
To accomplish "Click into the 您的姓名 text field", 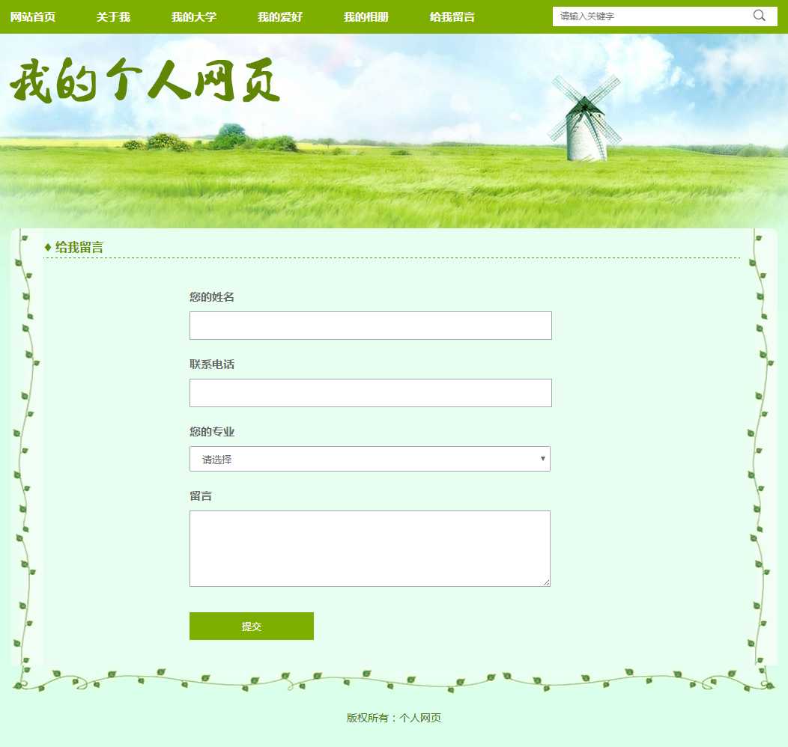I will [370, 326].
